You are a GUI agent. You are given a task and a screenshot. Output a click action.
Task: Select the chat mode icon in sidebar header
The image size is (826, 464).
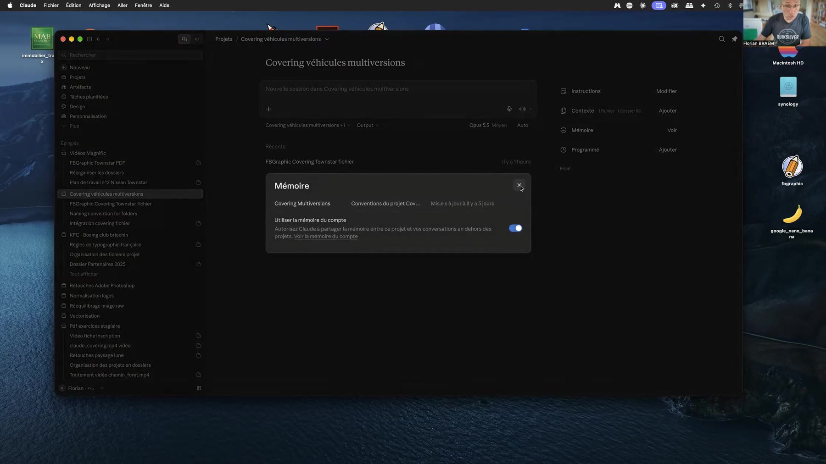[184, 39]
